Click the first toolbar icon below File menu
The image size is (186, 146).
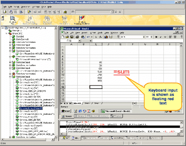click(x=5, y=12)
